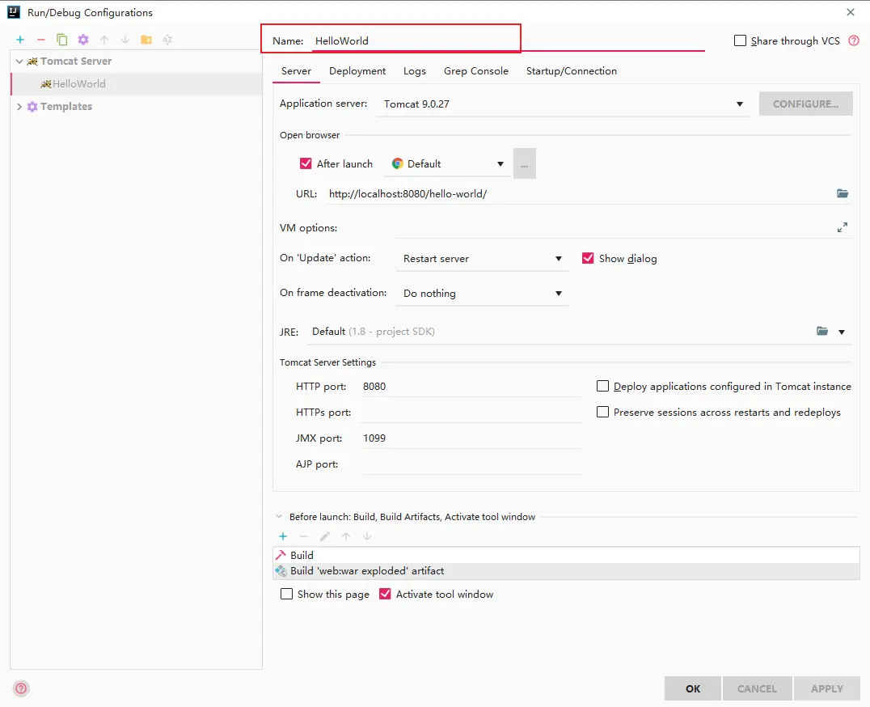Click HTTPs port field
Image resolution: width=870 pixels, height=707 pixels.
pos(471,413)
